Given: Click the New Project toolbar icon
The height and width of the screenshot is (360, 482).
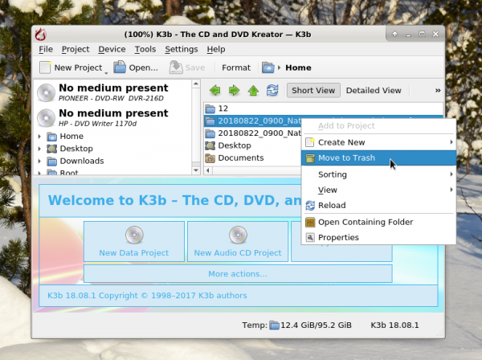Looking at the screenshot, I should point(45,67).
